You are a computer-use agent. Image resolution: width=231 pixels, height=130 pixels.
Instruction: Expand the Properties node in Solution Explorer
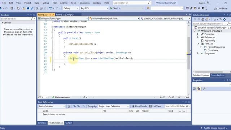[198, 34]
